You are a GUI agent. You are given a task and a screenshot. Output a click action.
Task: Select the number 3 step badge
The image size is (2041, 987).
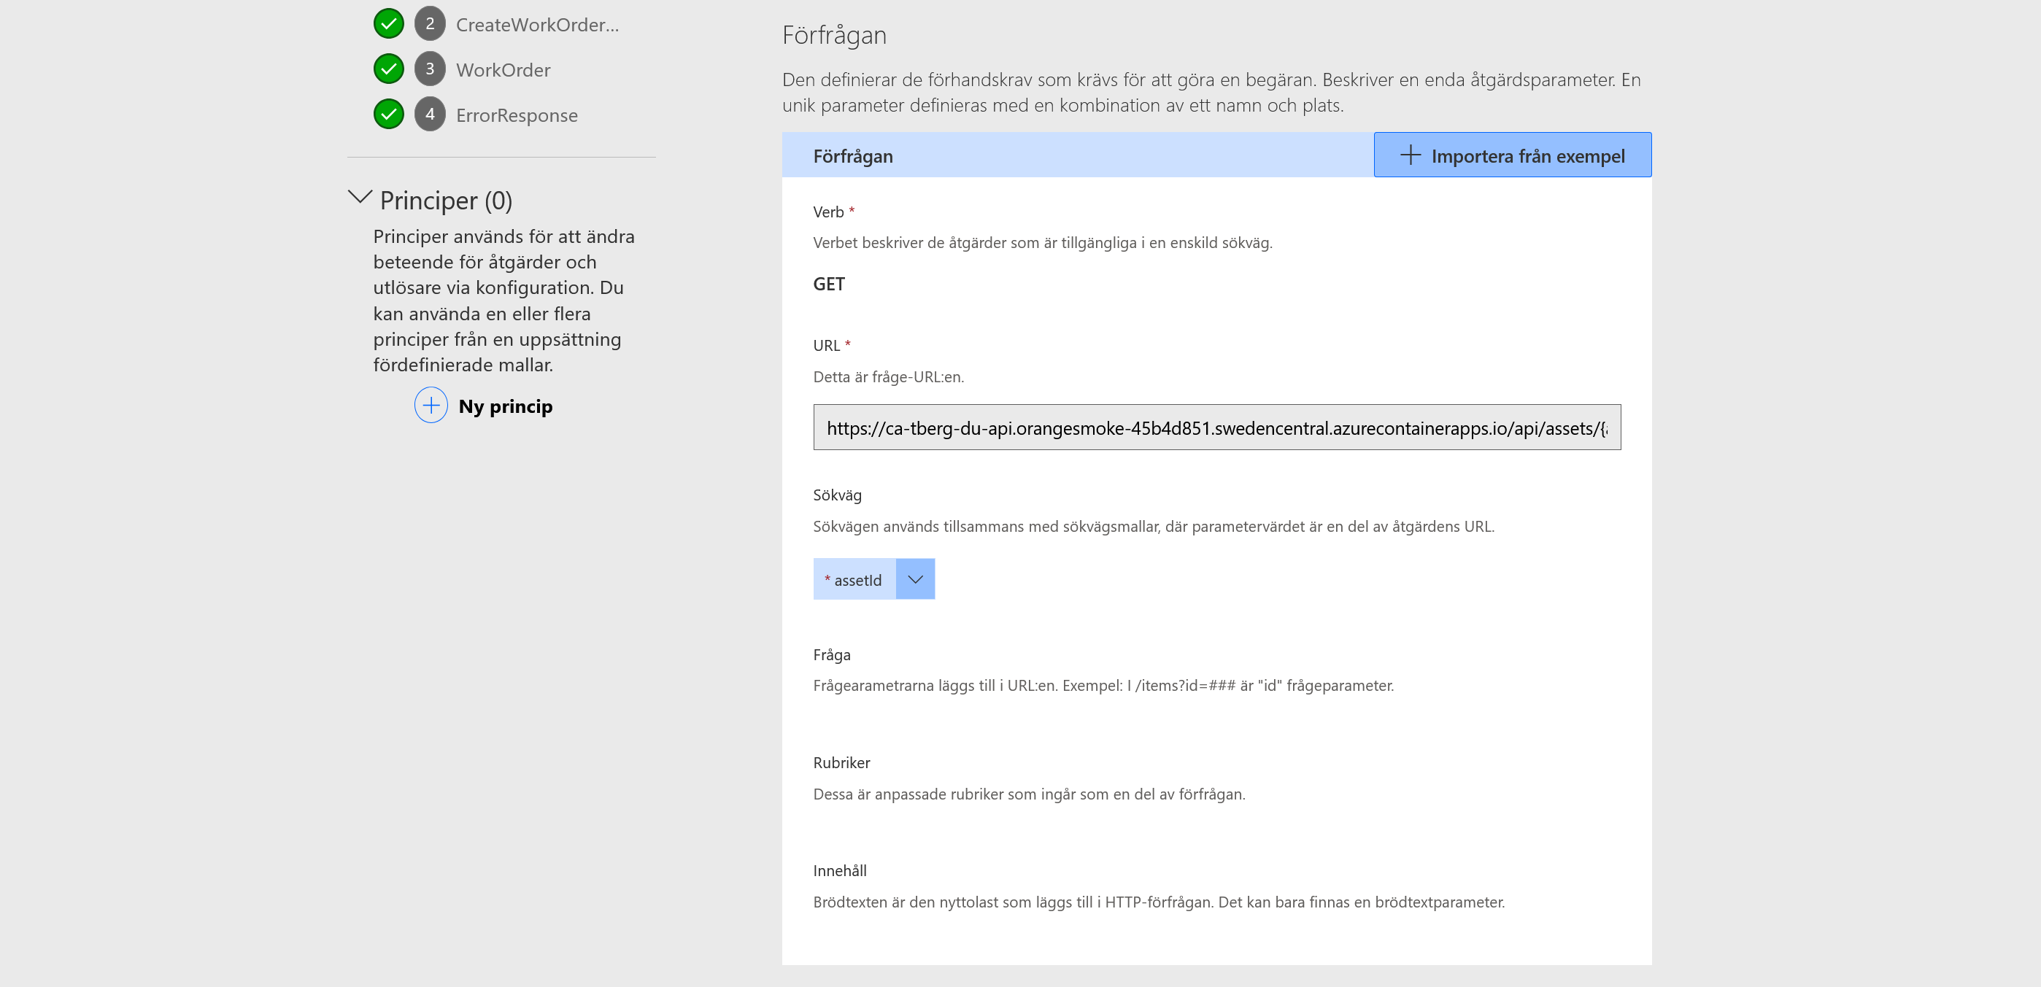429,69
